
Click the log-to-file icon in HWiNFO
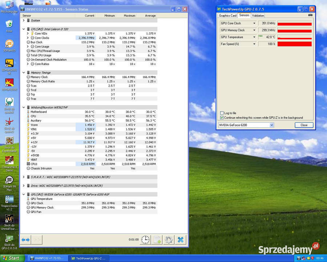tap(157, 239)
